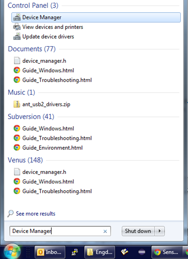This screenshot has height=259, width=188.
Task: Open Guide_Windows.html Chrome icon under Documents
Action: coord(17,70)
